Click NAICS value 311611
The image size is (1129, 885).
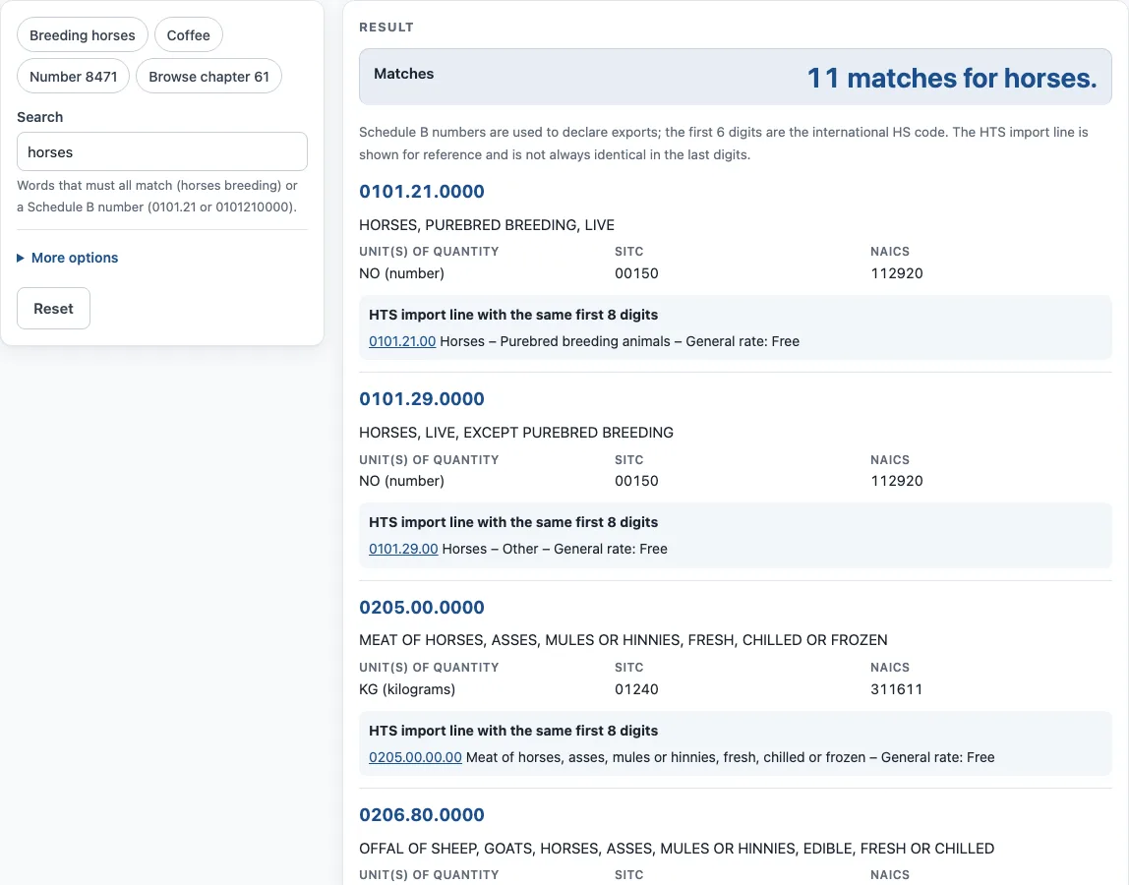(897, 689)
